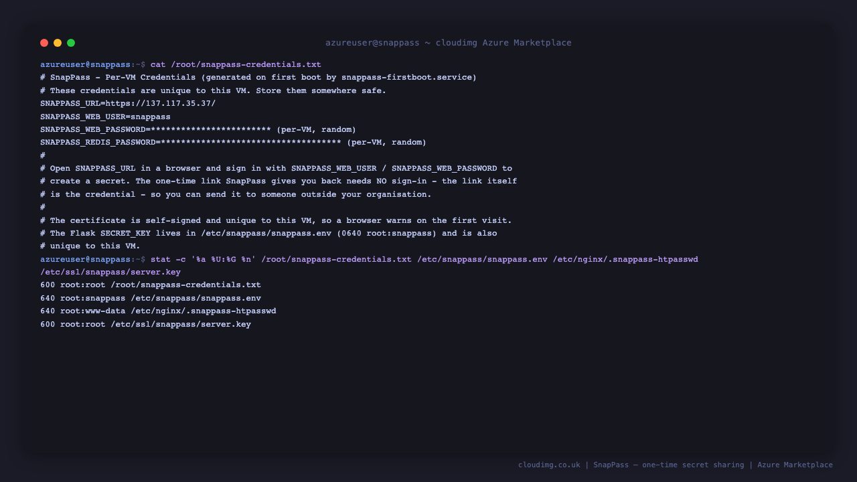This screenshot has height=482, width=857.
Task: Click the red close window button
Action: click(44, 43)
